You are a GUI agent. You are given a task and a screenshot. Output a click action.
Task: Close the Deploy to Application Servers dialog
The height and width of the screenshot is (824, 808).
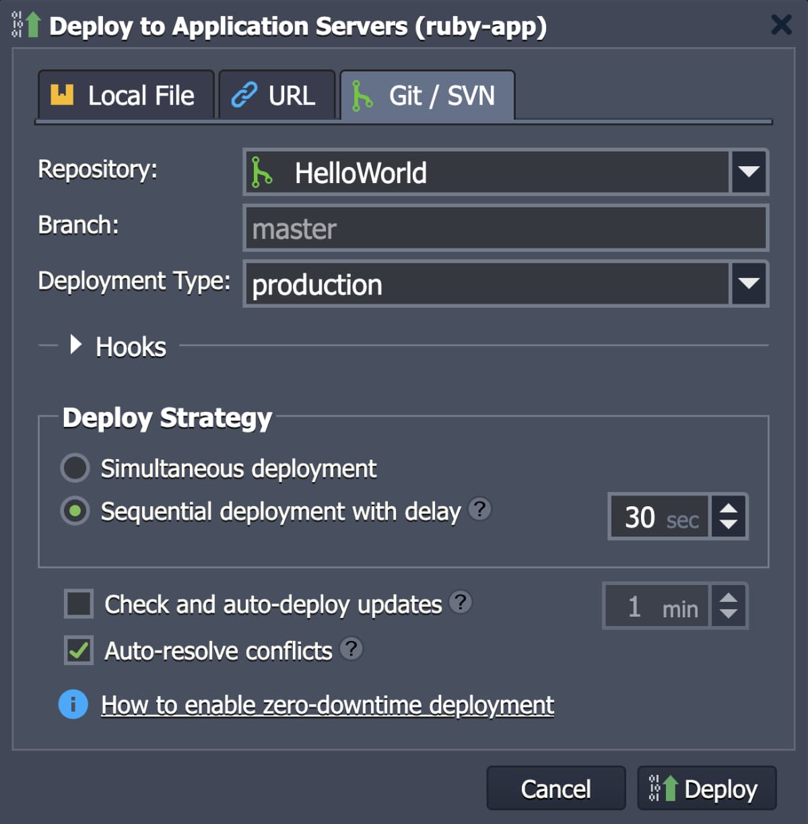(x=781, y=25)
